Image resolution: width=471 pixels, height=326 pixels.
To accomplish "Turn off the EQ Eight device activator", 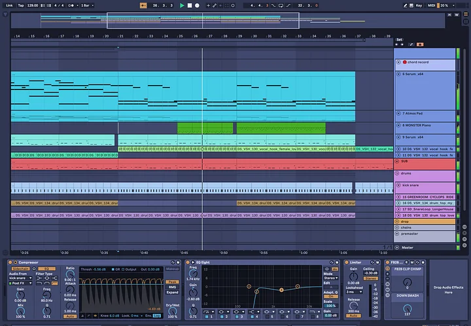I will coord(188,263).
